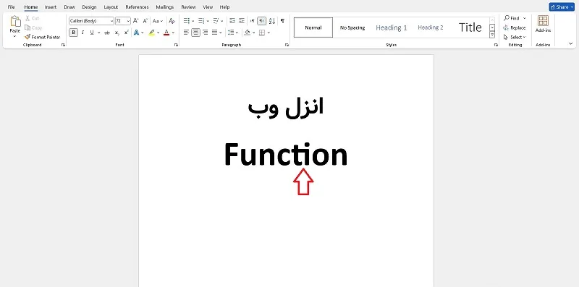This screenshot has width=579, height=287.
Task: Apply the Heading 1 style thumbnail
Action: (x=391, y=27)
